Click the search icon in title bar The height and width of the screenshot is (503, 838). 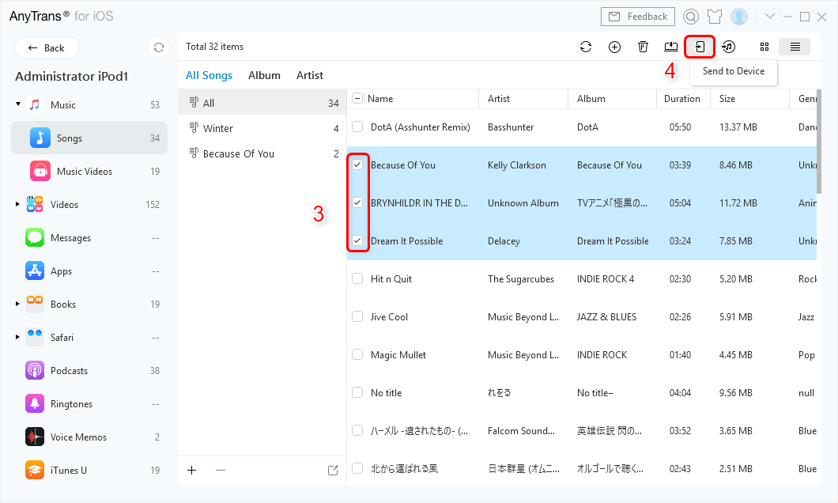(690, 17)
